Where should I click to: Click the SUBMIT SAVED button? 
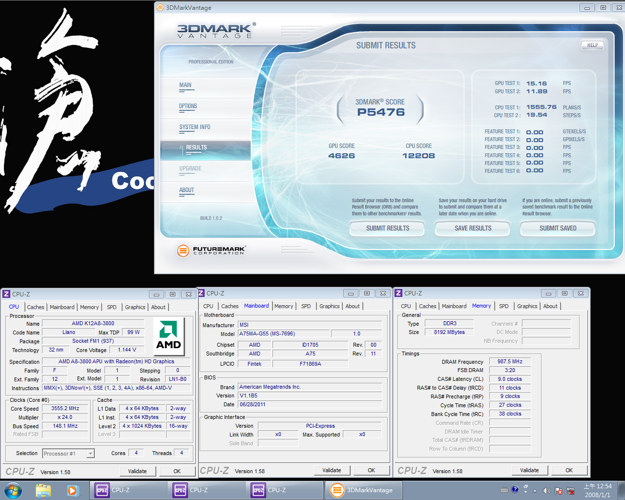558,228
